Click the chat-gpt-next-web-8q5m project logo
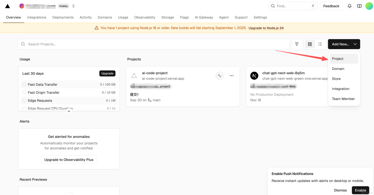The image size is (374, 195). click(x=254, y=76)
